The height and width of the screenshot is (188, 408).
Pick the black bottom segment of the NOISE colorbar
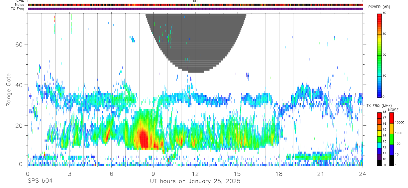391,160
